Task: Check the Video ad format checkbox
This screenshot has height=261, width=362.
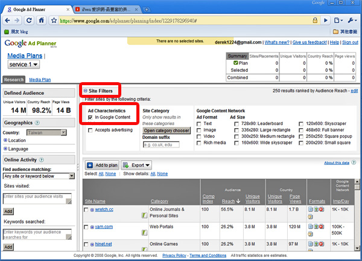Action: [x=198, y=137]
